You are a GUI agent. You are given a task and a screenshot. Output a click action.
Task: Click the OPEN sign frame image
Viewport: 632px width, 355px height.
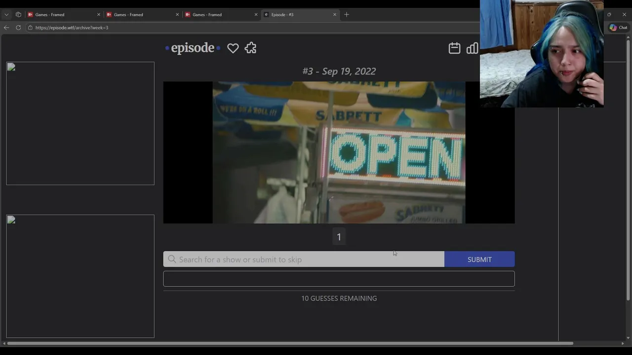pos(339,152)
